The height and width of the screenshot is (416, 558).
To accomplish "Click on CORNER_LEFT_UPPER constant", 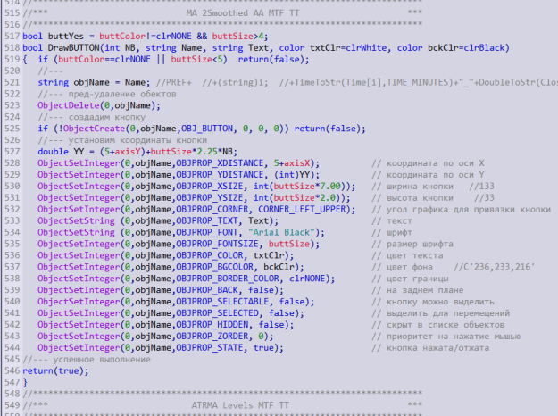I will 302,209.
